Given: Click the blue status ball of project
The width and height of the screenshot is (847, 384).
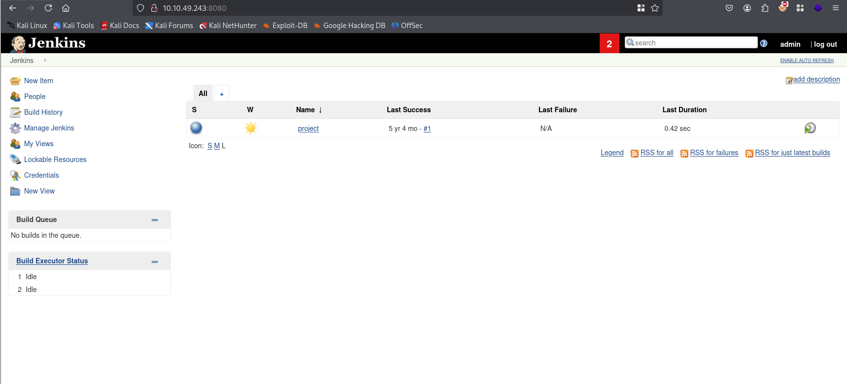Looking at the screenshot, I should click(196, 128).
